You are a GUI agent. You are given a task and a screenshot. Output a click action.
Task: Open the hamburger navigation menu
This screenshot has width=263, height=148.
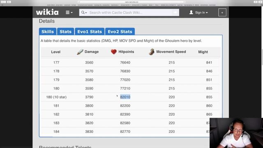click(69, 12)
